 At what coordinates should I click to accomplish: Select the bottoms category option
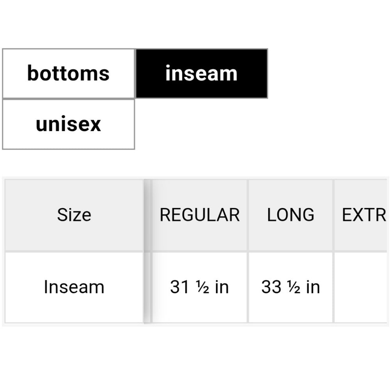point(68,73)
